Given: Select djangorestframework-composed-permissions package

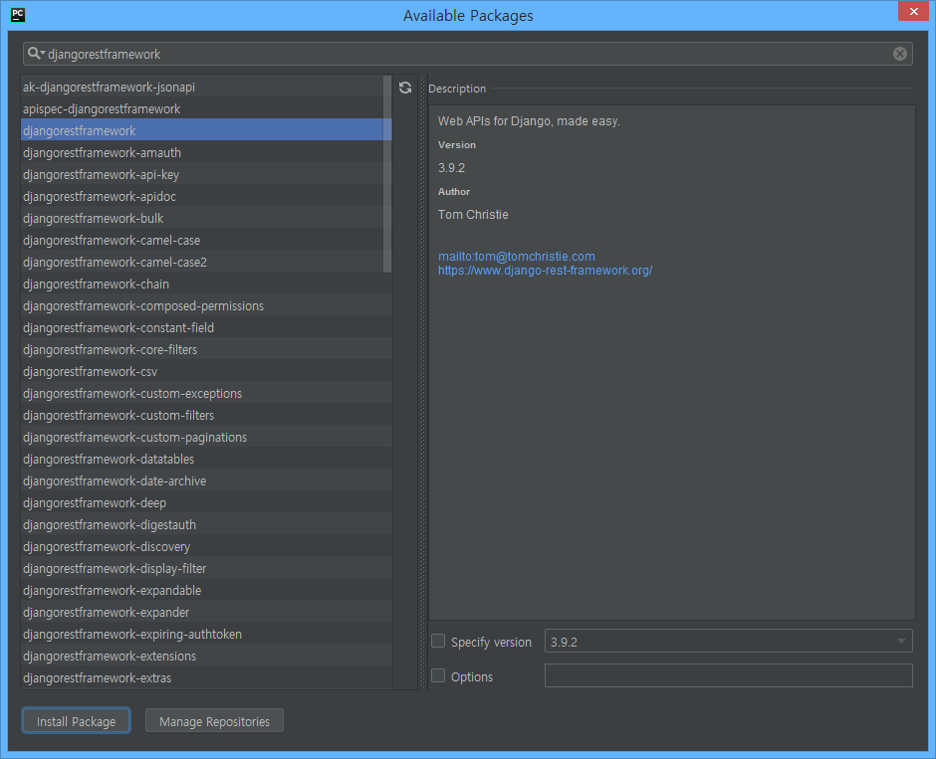Looking at the screenshot, I should click(x=206, y=305).
